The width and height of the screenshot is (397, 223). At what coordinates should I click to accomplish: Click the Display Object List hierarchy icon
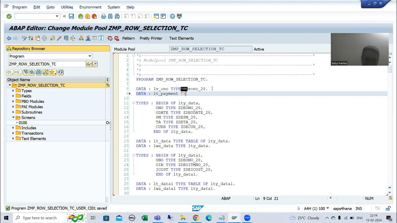(81, 38)
